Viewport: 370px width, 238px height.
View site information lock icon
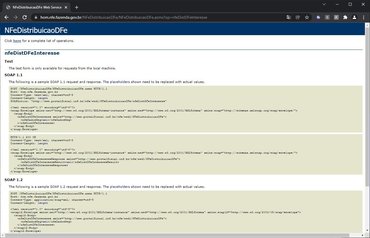pos(36,17)
